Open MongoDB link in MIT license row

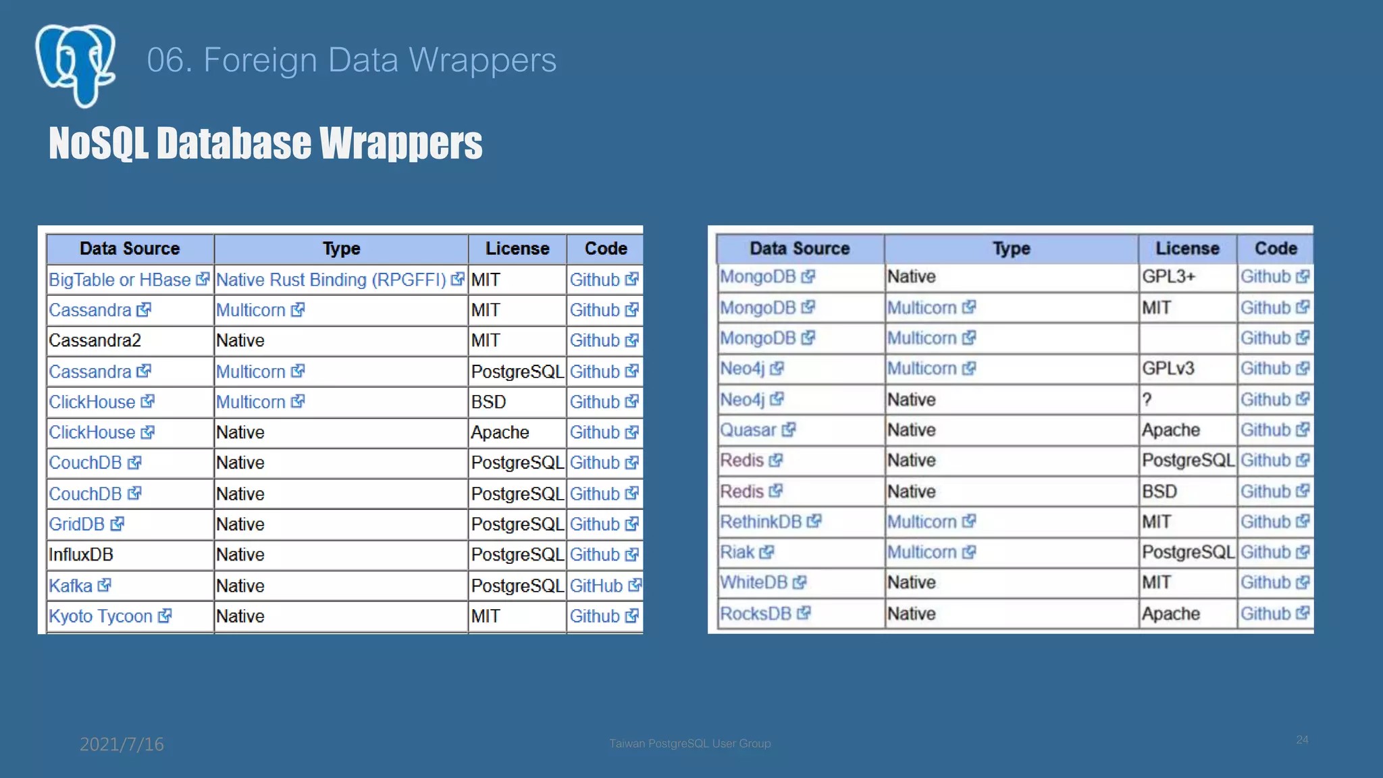[758, 308]
